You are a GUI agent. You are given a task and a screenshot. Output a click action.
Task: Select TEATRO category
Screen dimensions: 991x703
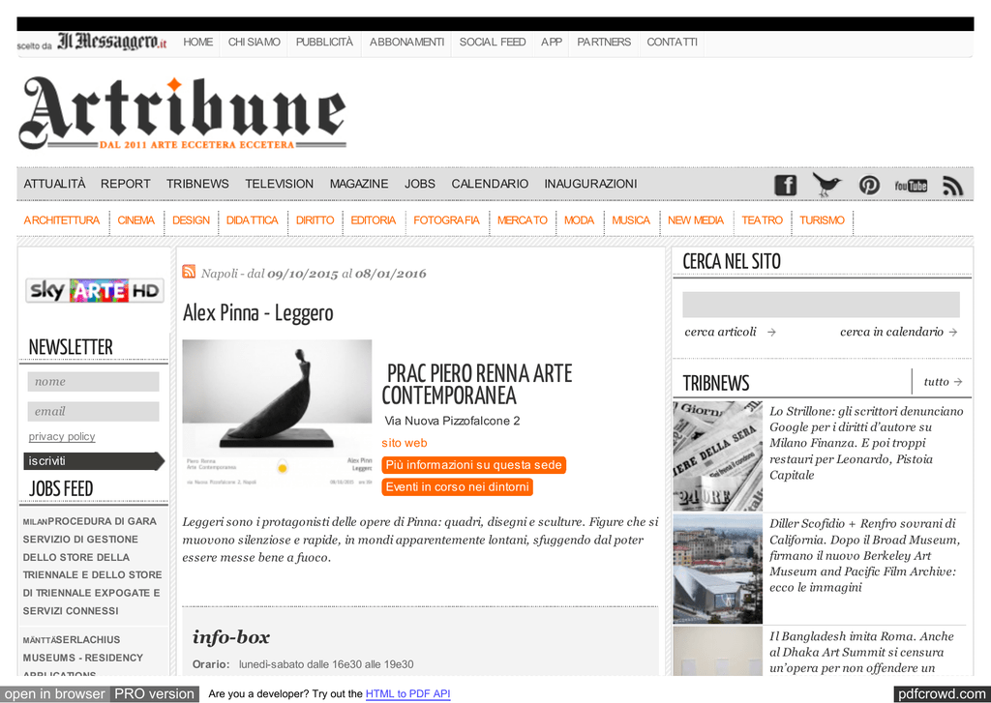[762, 220]
